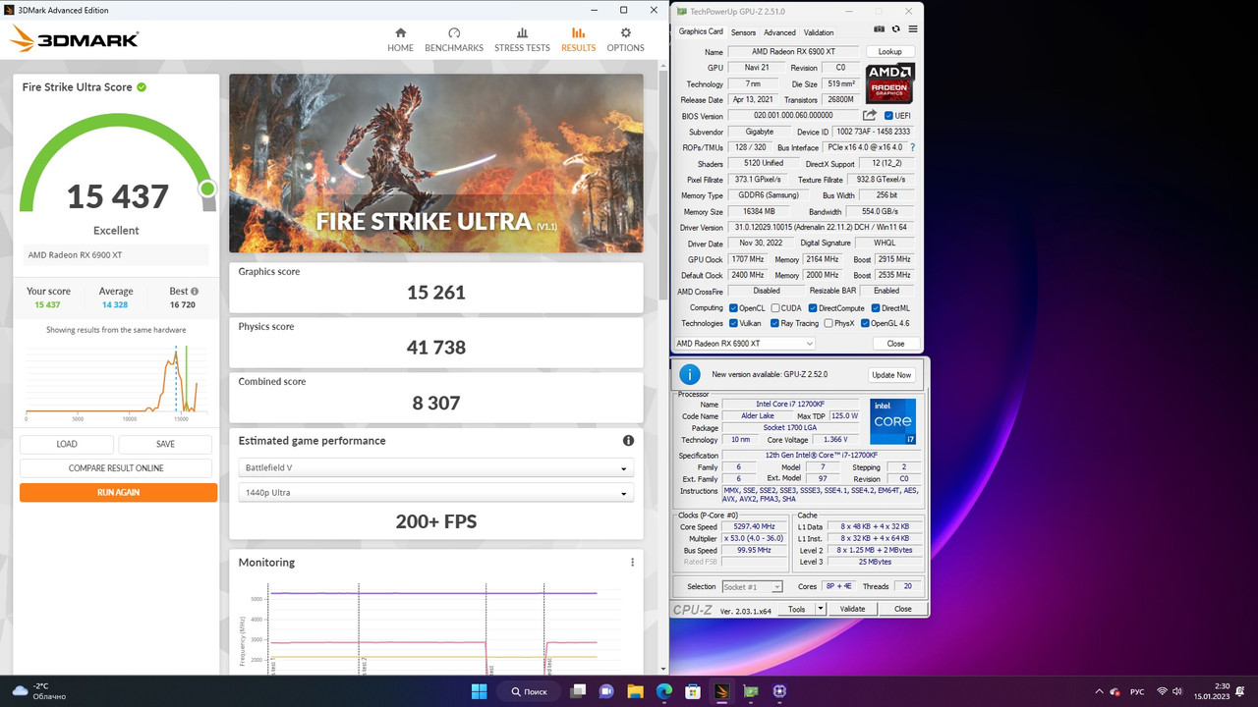
Task: Click the Fire Strike Ultra banner image
Action: coord(436,164)
